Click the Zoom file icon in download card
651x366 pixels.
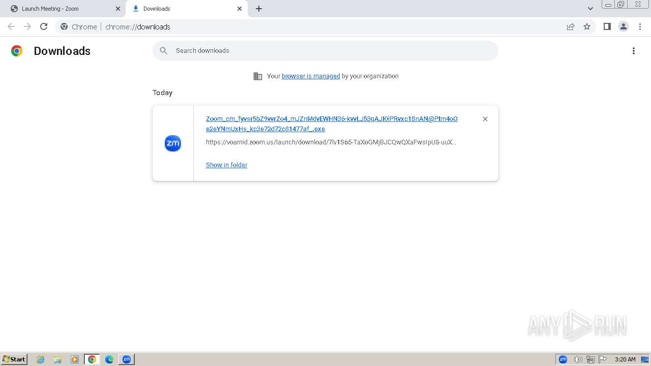tap(173, 143)
